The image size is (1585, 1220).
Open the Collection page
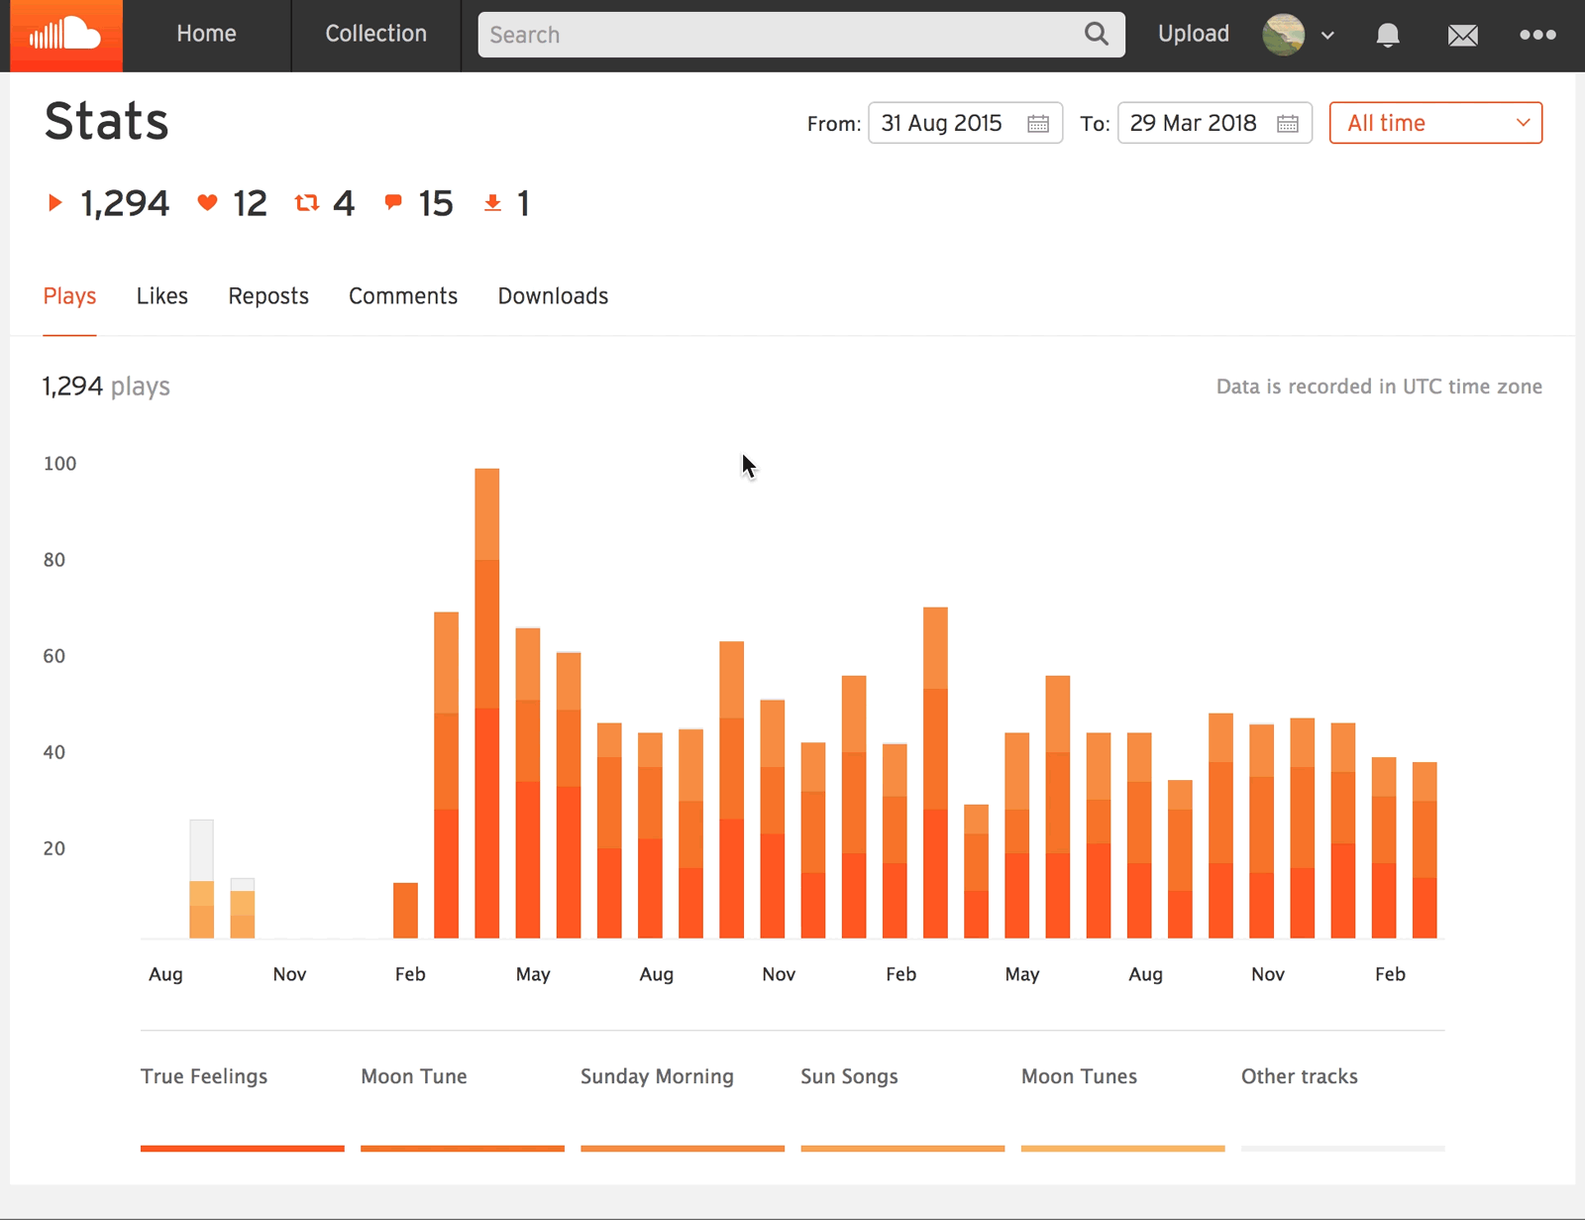[x=375, y=33]
